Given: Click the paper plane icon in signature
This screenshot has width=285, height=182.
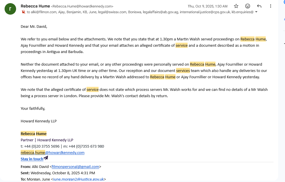Looking at the screenshot, I should (x=46, y=157).
